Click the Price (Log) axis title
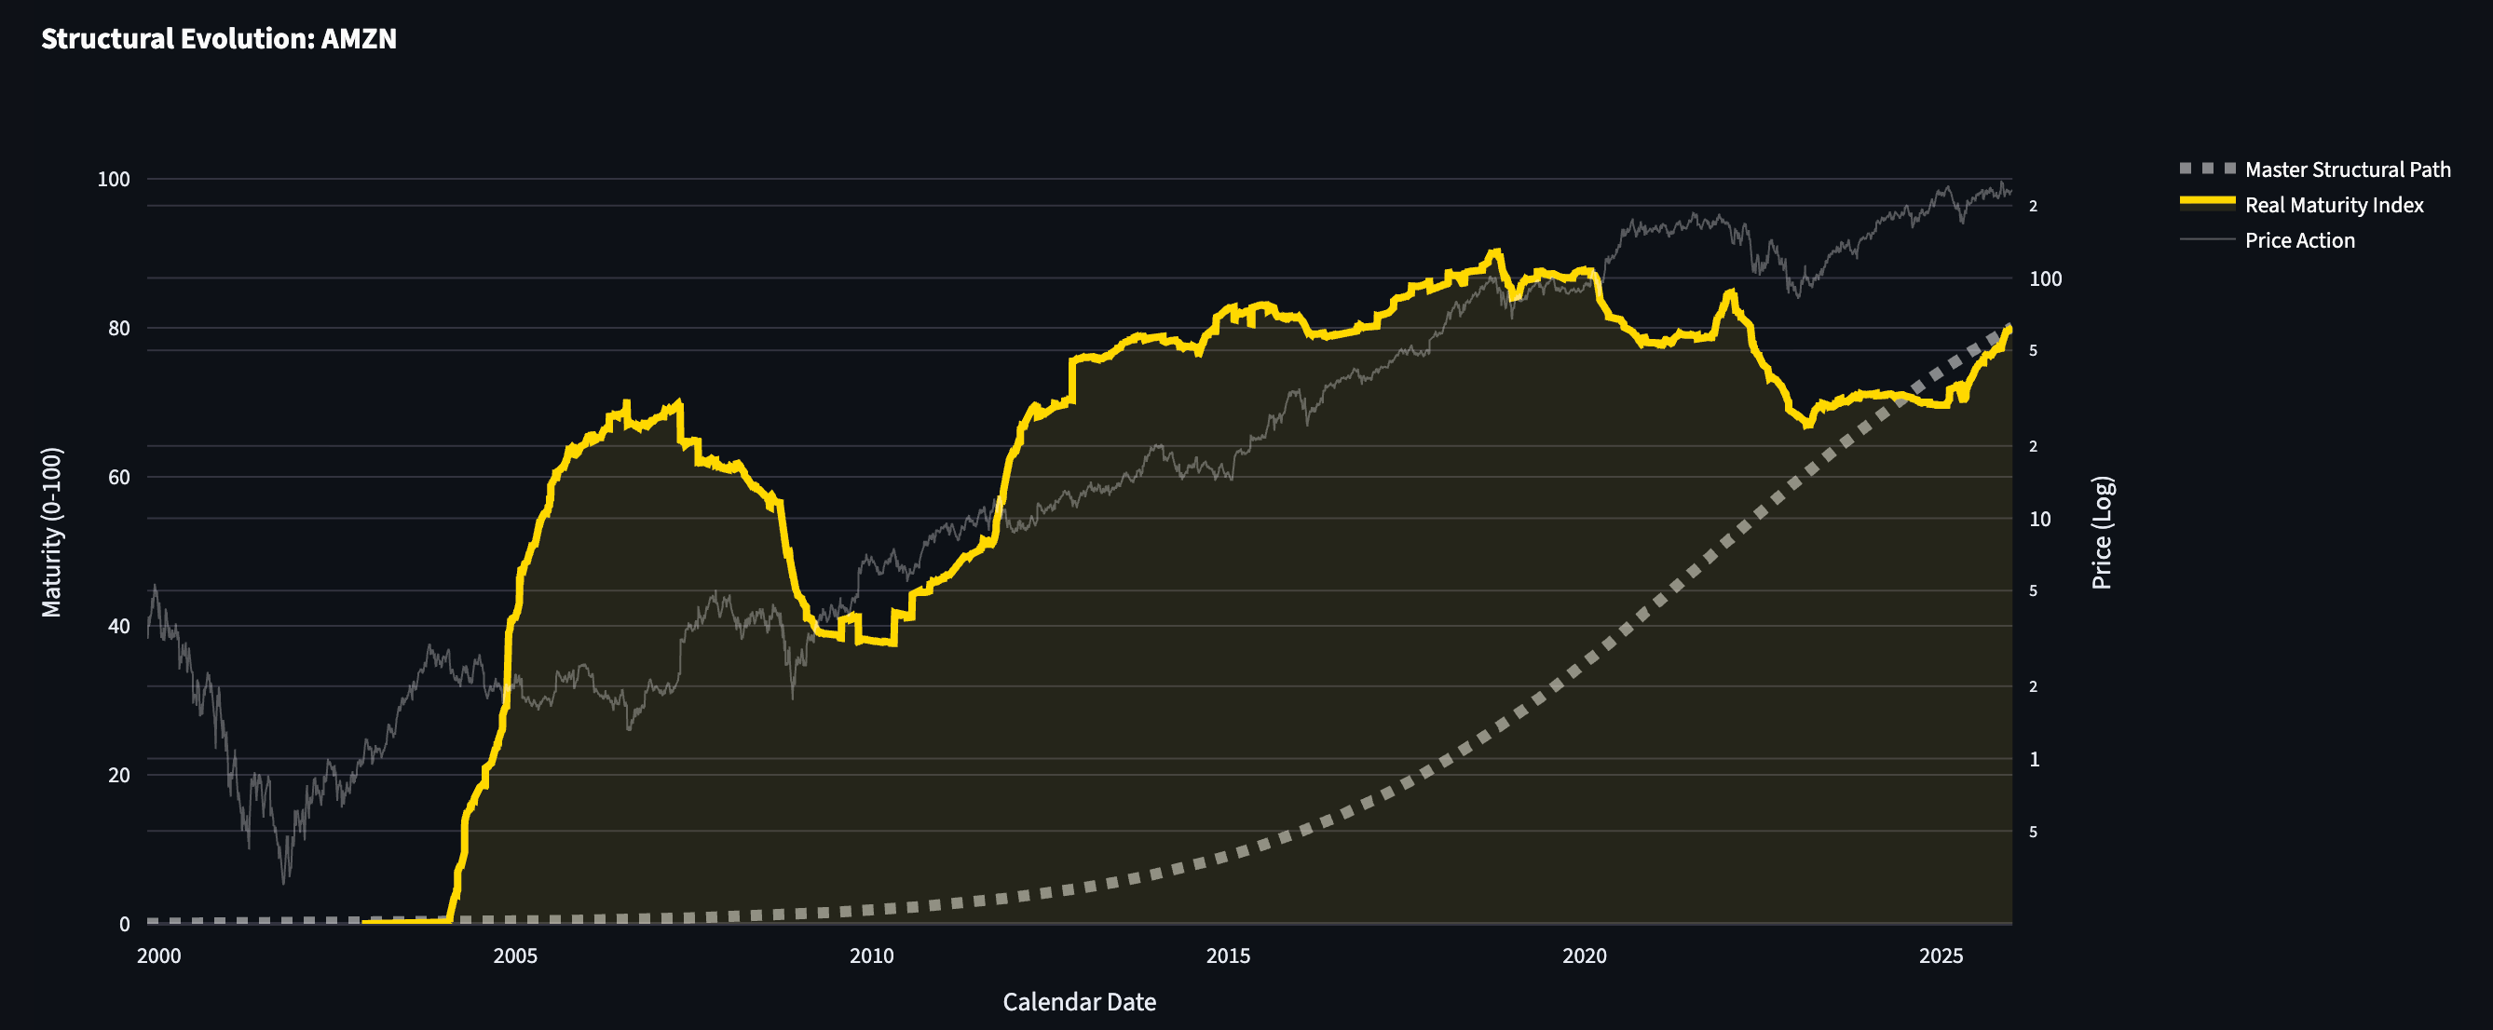 coord(2102,532)
